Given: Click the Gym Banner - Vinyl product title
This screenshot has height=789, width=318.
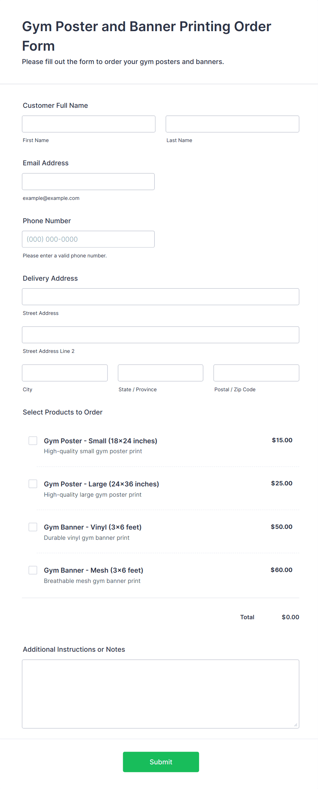Looking at the screenshot, I should tap(93, 527).
